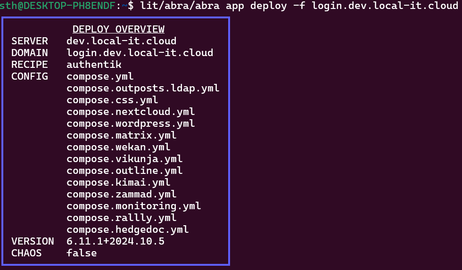Click server value dev.local-it.cloud

[122, 41]
